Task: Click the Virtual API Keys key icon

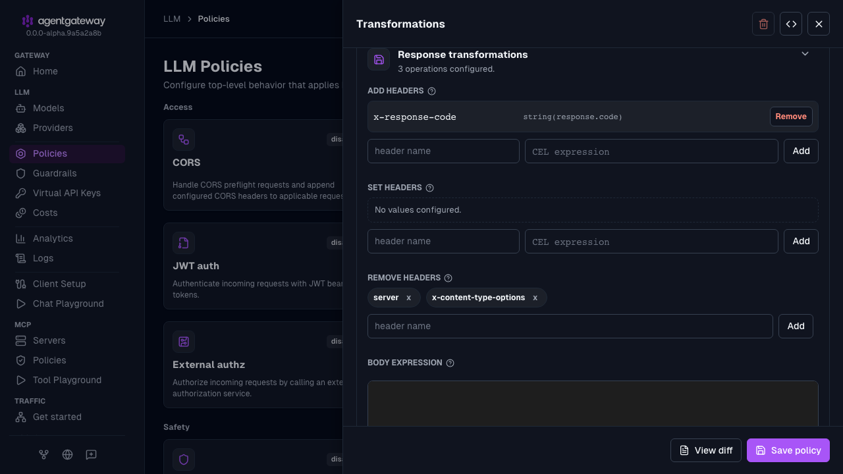Action: click(x=20, y=193)
